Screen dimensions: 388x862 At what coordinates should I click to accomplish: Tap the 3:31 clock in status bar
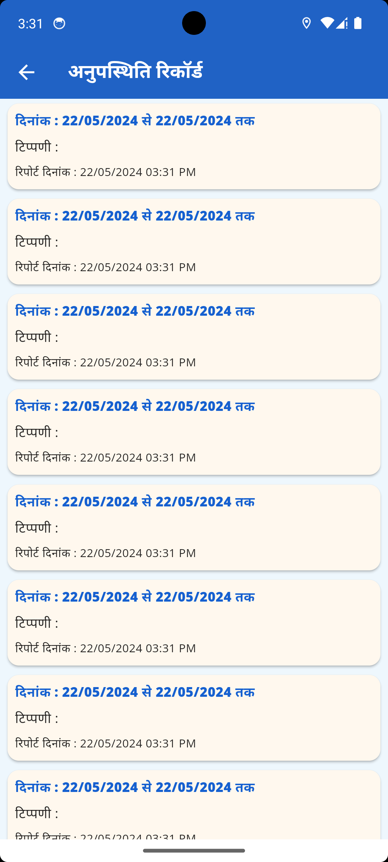[x=31, y=24]
